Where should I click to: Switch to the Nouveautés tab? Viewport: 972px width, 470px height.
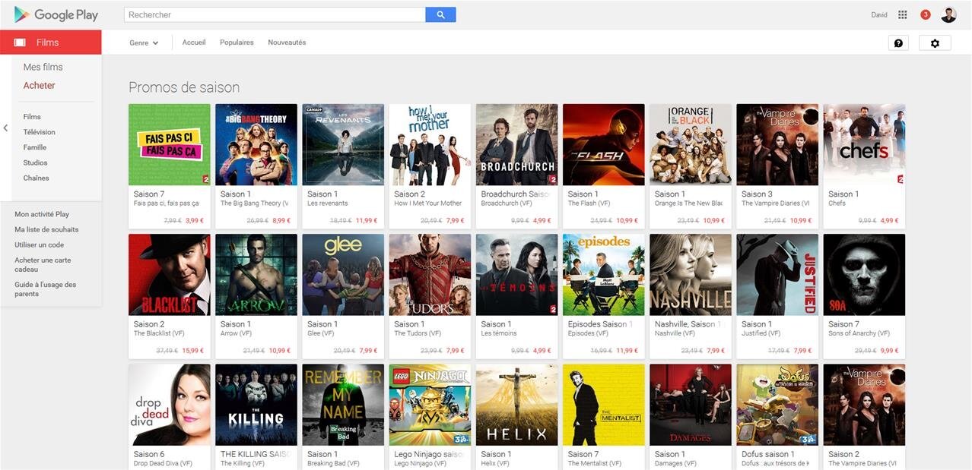[287, 43]
